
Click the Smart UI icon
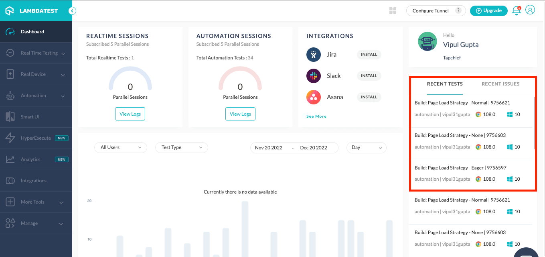point(10,117)
